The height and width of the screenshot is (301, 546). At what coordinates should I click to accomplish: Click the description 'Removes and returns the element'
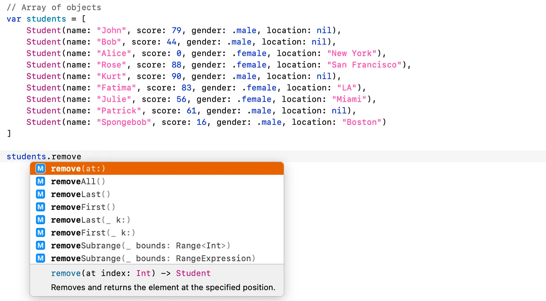coord(163,288)
